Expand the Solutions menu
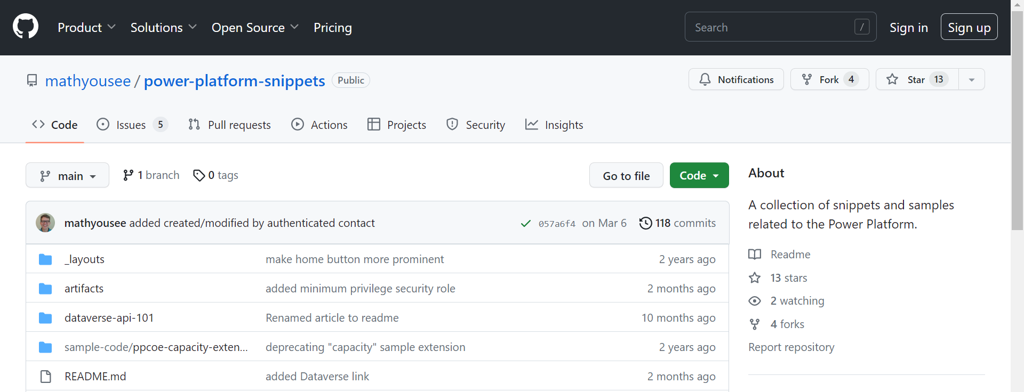1024x392 pixels. pos(164,27)
